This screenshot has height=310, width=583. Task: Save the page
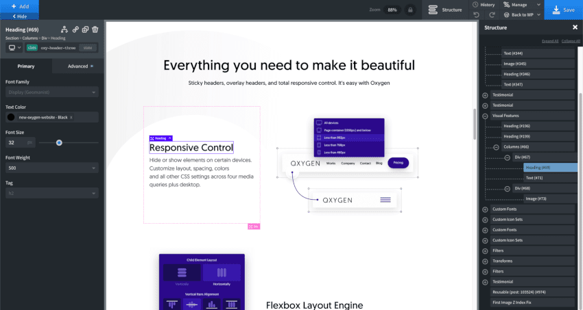click(563, 10)
